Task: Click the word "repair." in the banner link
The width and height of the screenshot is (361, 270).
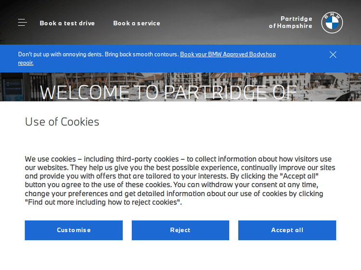Action: 26,63
